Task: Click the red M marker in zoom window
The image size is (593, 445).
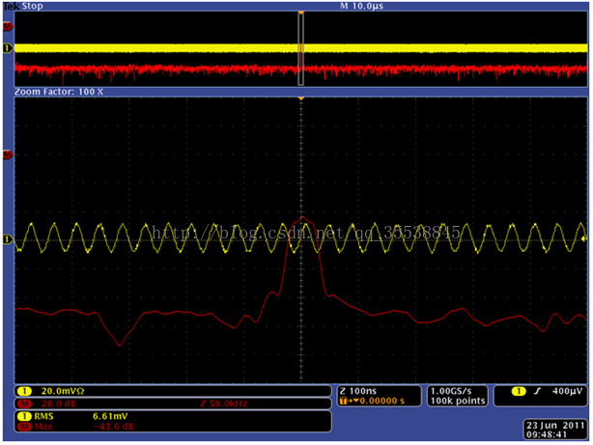Action: click(x=8, y=154)
